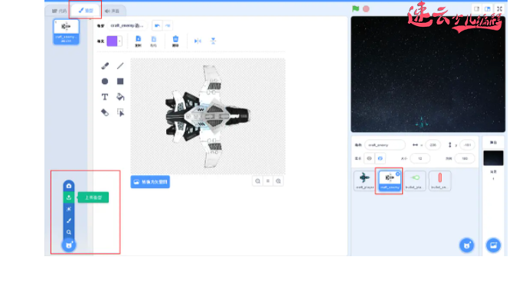
Task: Choose the Circle shape tool
Action: tap(105, 81)
